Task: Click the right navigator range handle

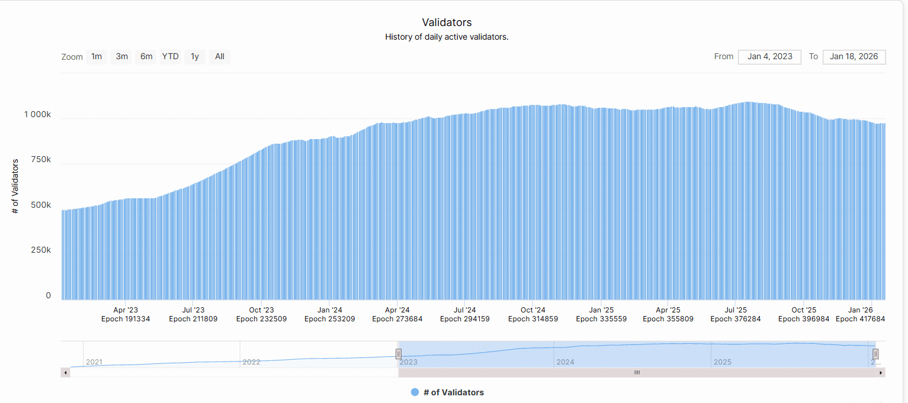Action: (875, 354)
